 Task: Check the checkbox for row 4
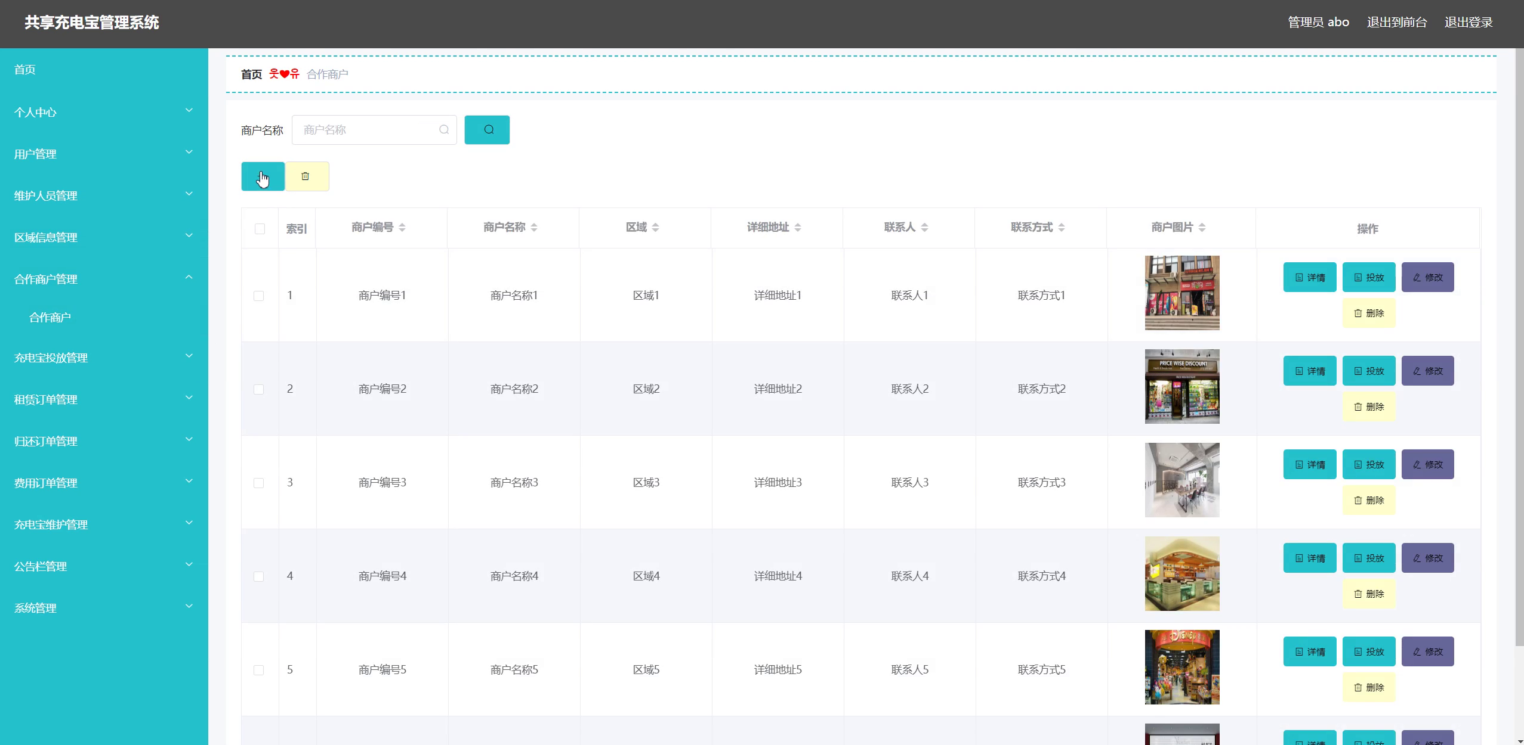(258, 576)
